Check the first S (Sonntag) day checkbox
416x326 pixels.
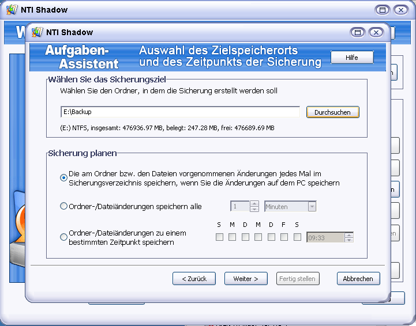pyautogui.click(x=219, y=237)
